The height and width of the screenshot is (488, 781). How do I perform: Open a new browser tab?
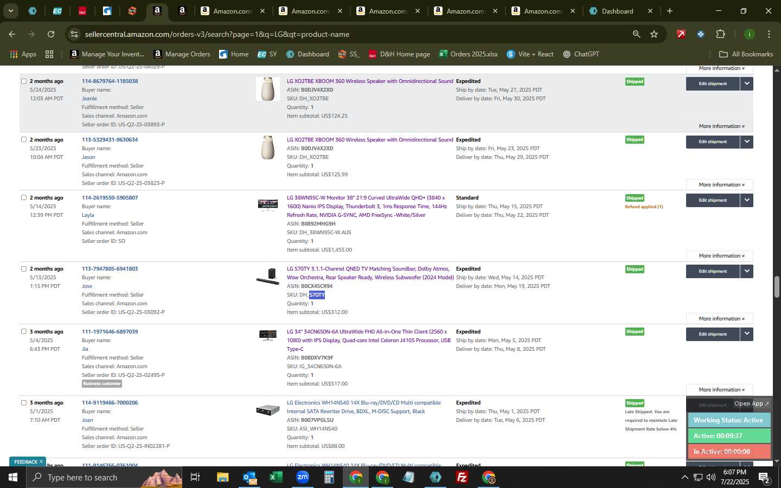point(670,11)
